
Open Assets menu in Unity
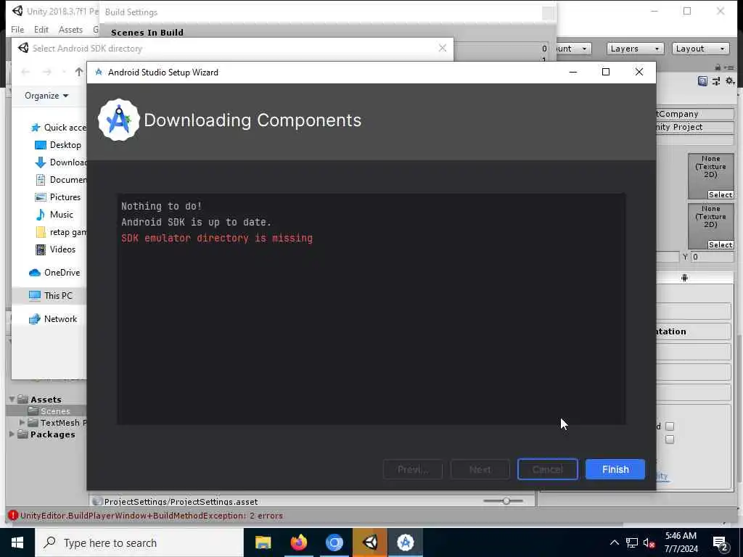tap(70, 29)
